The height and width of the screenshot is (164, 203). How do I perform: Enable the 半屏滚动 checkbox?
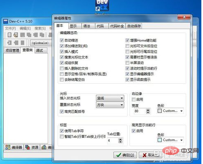(x=127, y=63)
